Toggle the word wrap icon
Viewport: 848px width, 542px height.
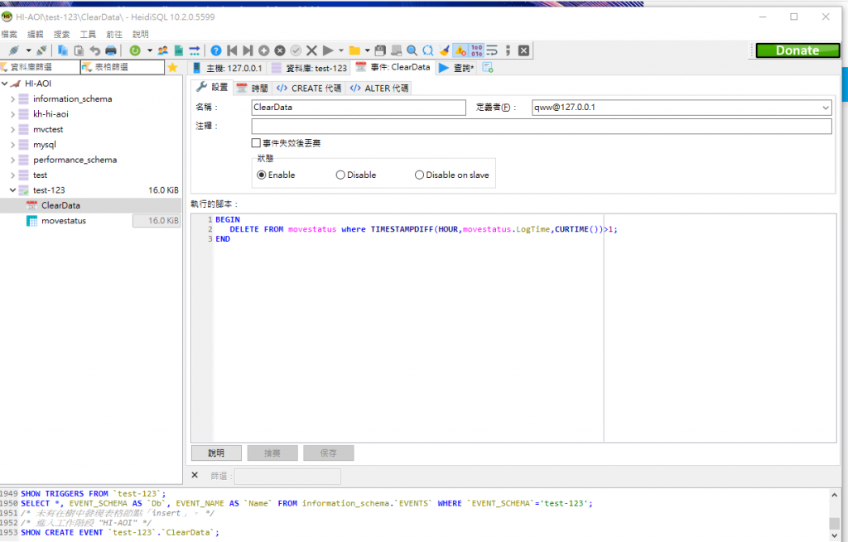pos(492,50)
